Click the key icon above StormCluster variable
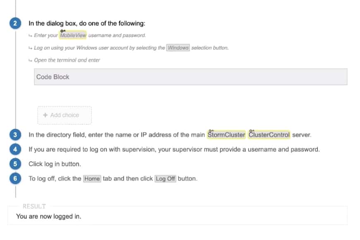360x240 pixels. (211, 130)
